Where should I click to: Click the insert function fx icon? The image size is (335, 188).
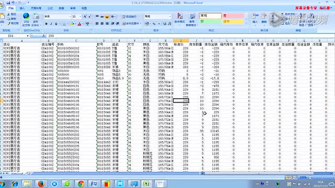coord(44,36)
